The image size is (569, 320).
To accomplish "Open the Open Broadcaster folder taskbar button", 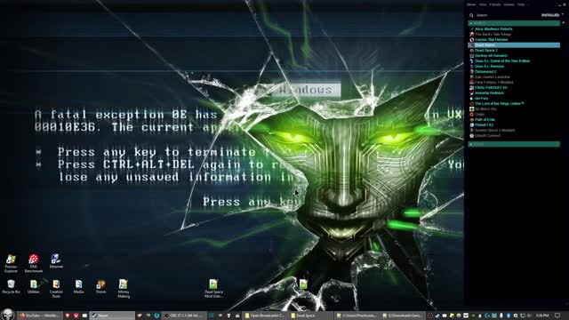I will point(265,316).
